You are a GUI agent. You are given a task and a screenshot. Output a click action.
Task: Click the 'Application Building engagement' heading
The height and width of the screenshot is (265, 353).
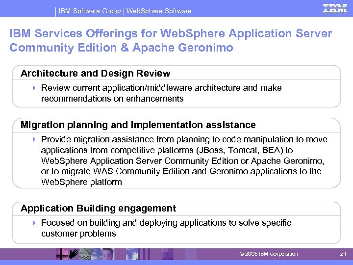pyautogui.click(x=99, y=208)
